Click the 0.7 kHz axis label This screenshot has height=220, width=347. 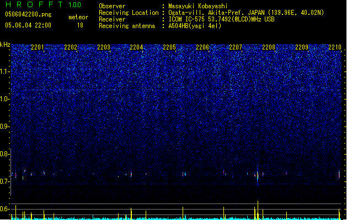click(4, 182)
